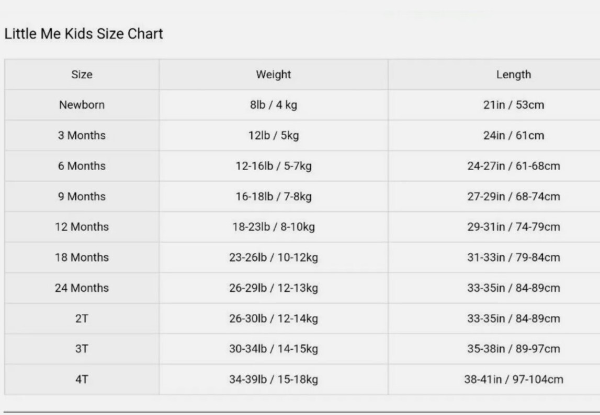This screenshot has width=600, height=415.
Task: Click the 9 Months row label
Action: (82, 197)
